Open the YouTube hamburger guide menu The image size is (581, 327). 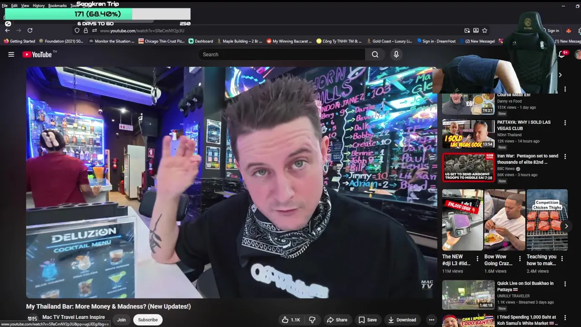[x=11, y=54]
